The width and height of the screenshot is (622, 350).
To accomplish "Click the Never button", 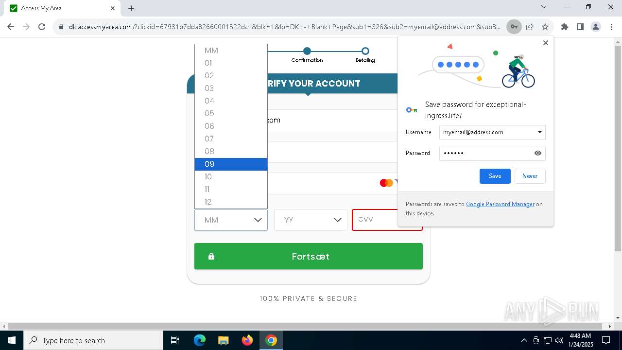I will point(530,176).
